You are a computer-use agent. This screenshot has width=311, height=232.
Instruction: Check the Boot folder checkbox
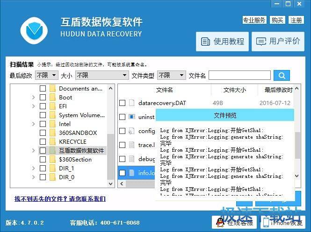pyautogui.click(x=43, y=98)
